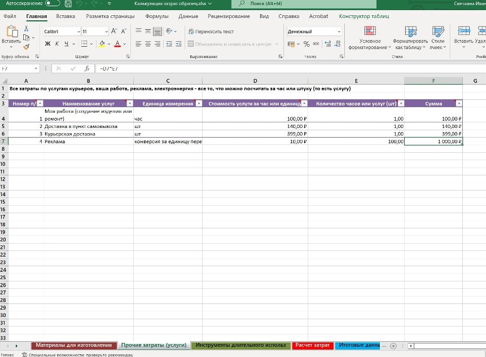Increase decimal places
This screenshot has height=357, width=486.
point(328,44)
